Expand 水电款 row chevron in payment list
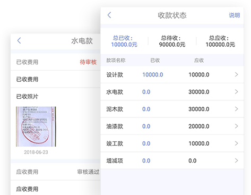Screen dimensions: 251x195 pyautogui.click(x=237, y=92)
